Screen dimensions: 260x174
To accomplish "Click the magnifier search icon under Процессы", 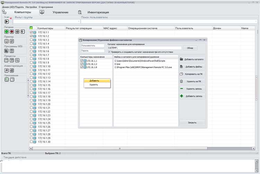I will 17,60.
